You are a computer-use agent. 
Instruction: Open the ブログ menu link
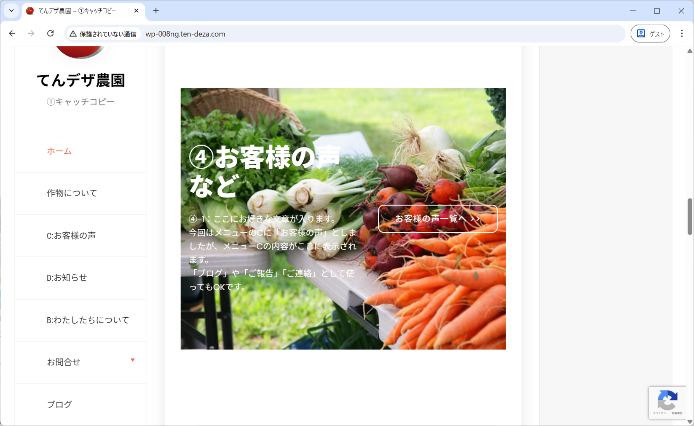tap(59, 405)
